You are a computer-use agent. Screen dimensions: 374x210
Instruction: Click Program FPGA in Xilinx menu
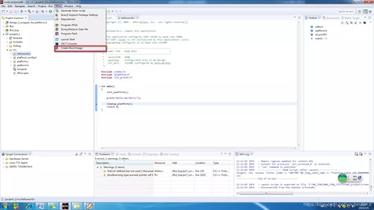tap(69, 25)
